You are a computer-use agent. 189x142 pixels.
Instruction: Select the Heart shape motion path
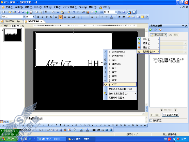(120, 84)
